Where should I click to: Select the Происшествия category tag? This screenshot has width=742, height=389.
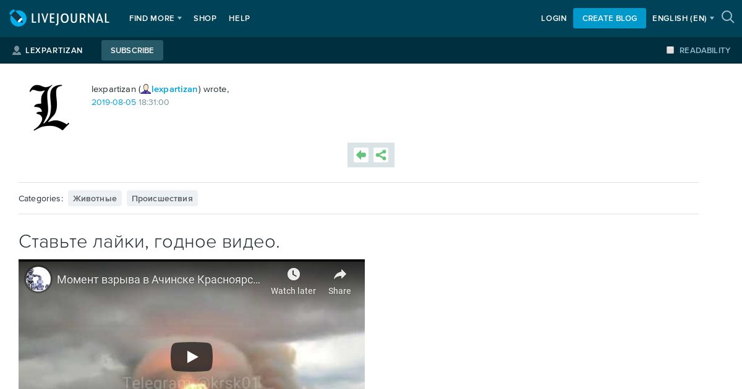[162, 198]
